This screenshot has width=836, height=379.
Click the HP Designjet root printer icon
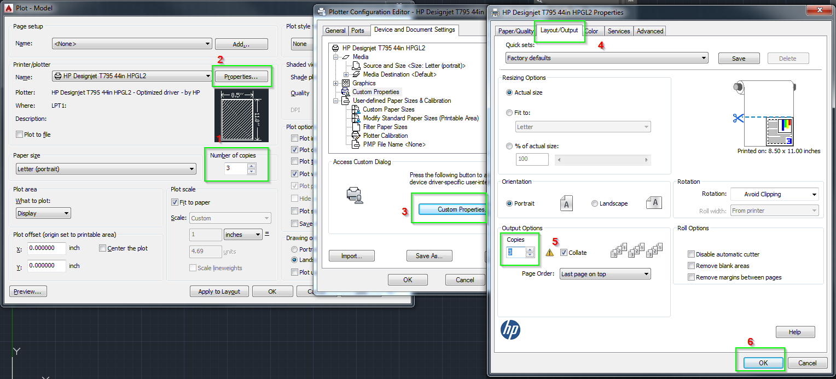pos(335,48)
